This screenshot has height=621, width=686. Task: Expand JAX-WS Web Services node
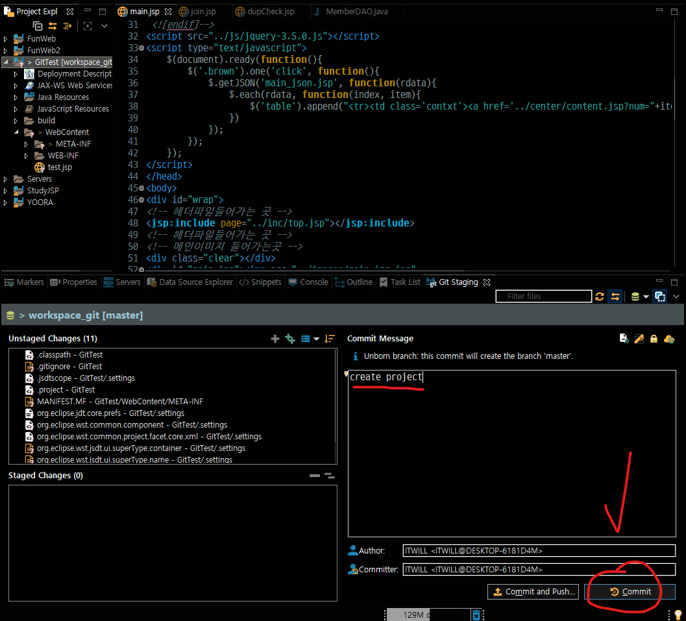click(16, 86)
